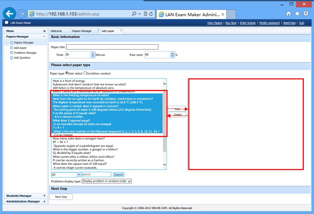Screen dimensions: 314x214
Task: Open the All category filter dropdown
Action: point(66,175)
